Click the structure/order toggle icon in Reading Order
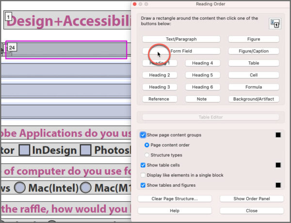This screenshot has width=291, height=223. (275, 24)
